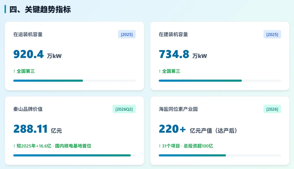Click the progress bar on 秦山品牌价值 card
Image resolution: width=294 pixels, height=169 pixels.
pos(74,155)
